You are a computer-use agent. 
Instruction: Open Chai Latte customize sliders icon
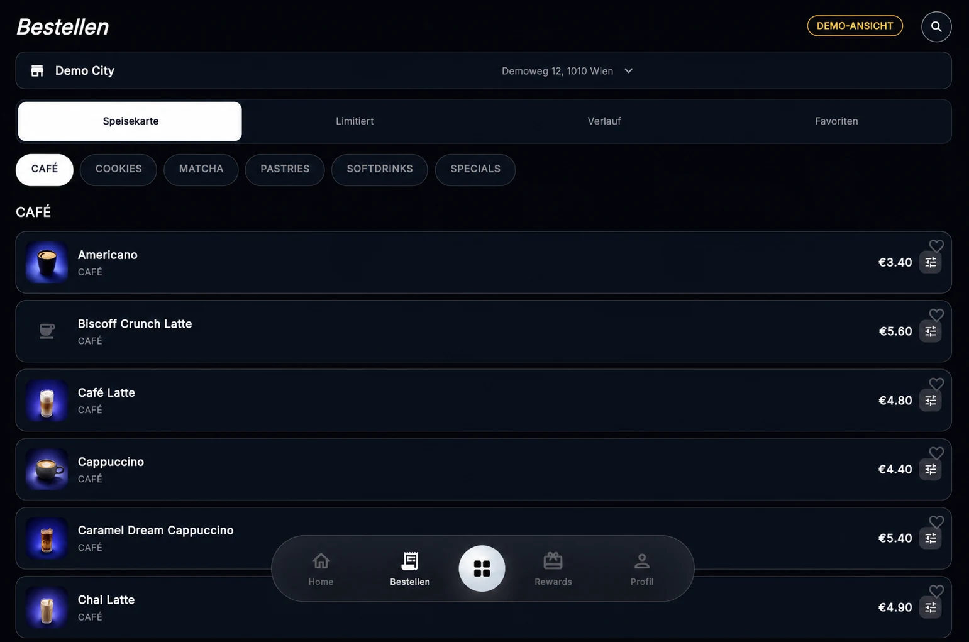931,607
